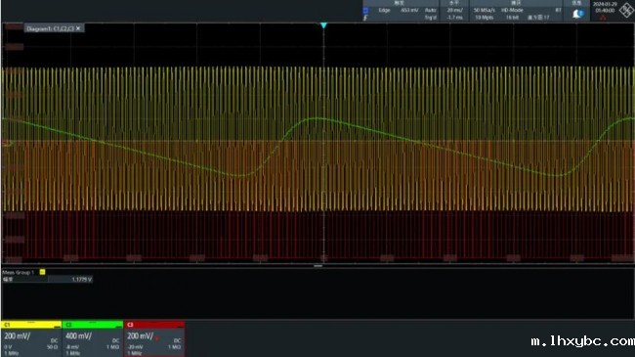Click the rising edge trigger slope icon

point(365,18)
